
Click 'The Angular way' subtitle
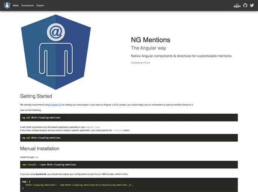click(x=148, y=48)
